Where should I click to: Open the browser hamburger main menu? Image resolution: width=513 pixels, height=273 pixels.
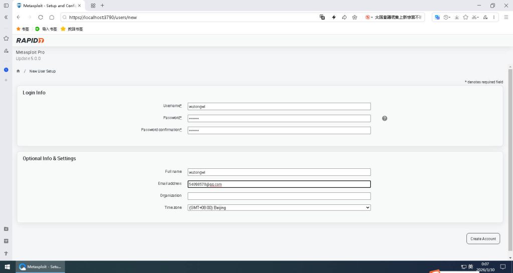coord(506,17)
